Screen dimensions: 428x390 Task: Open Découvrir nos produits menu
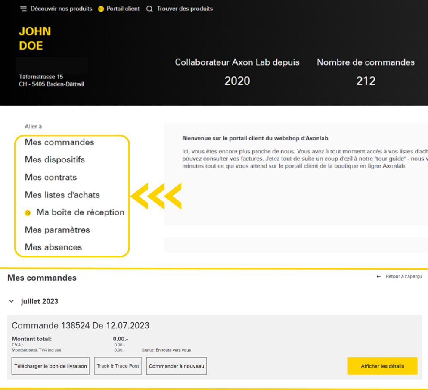[x=61, y=9]
